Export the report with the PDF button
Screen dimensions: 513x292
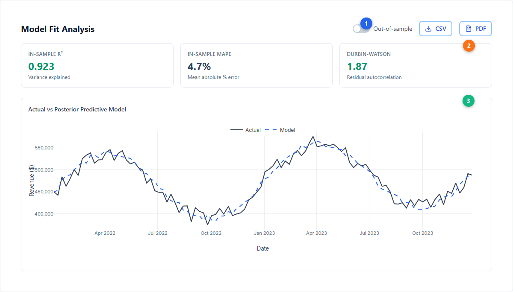[x=475, y=29]
